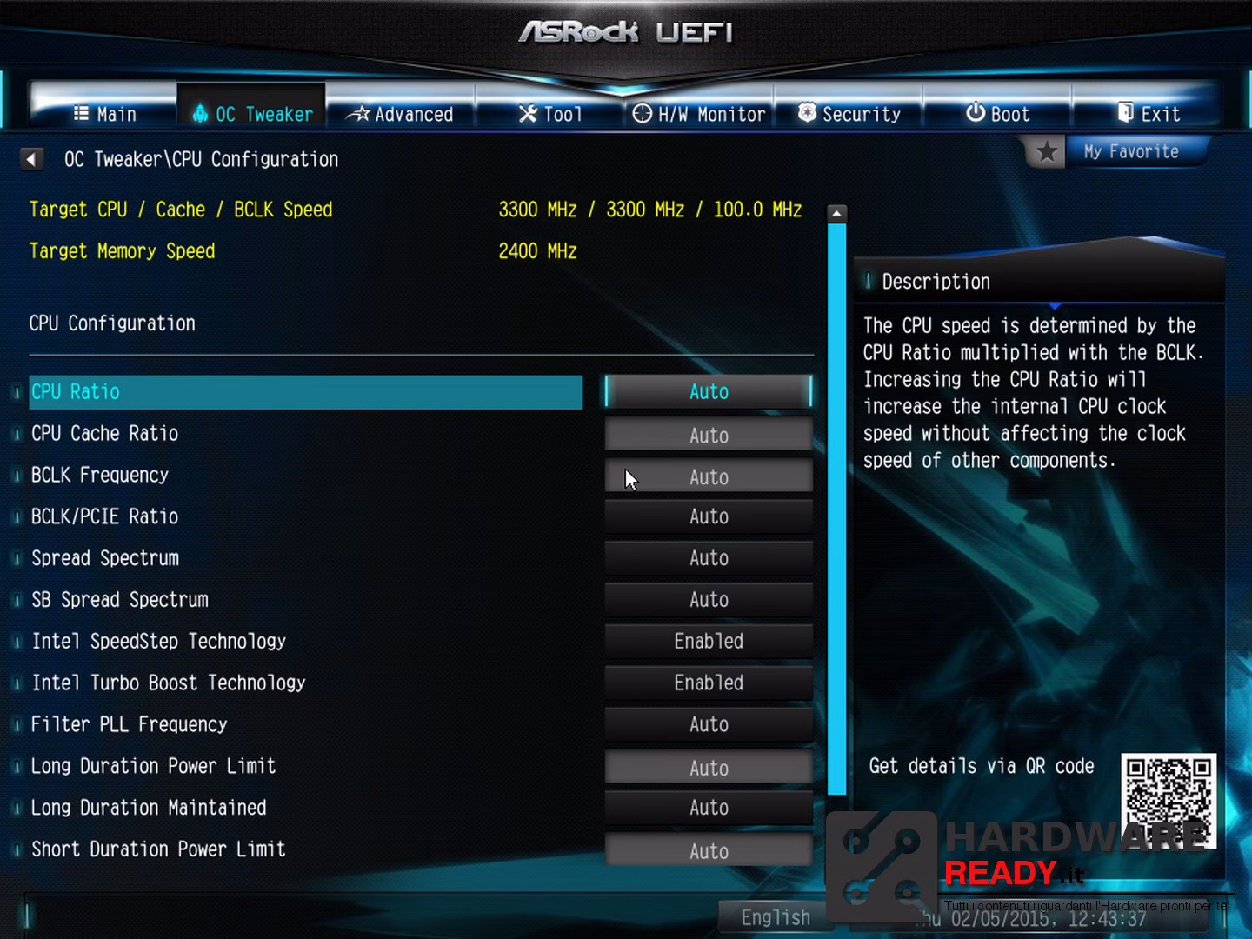Edit Long Duration Power Limit Auto field
The height and width of the screenshot is (939, 1252).
pyautogui.click(x=709, y=768)
